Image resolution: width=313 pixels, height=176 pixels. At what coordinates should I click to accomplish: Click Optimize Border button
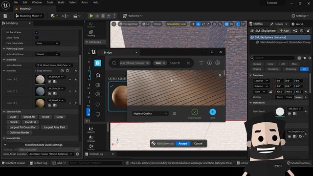(19, 132)
